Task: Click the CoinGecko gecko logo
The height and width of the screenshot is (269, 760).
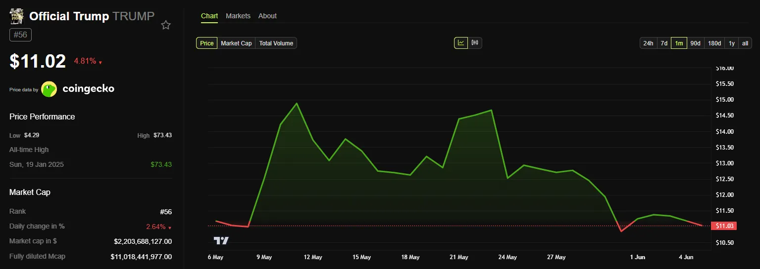Action: [x=49, y=89]
